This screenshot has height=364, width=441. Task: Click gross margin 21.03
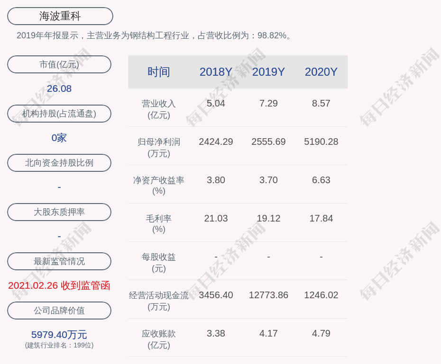tap(216, 218)
